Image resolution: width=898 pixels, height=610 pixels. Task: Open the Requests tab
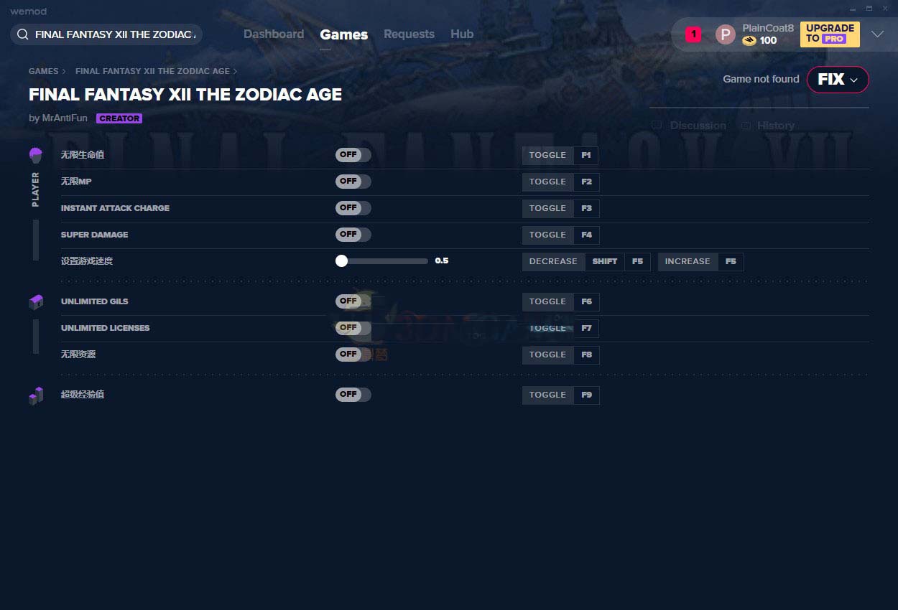(409, 34)
